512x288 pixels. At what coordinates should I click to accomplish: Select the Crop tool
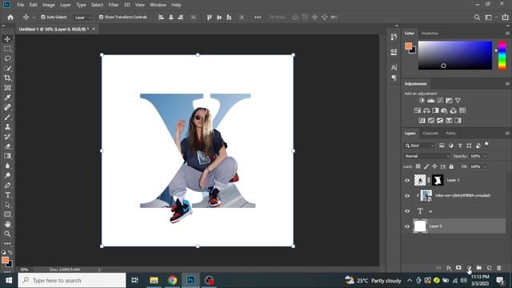pyautogui.click(x=7, y=78)
